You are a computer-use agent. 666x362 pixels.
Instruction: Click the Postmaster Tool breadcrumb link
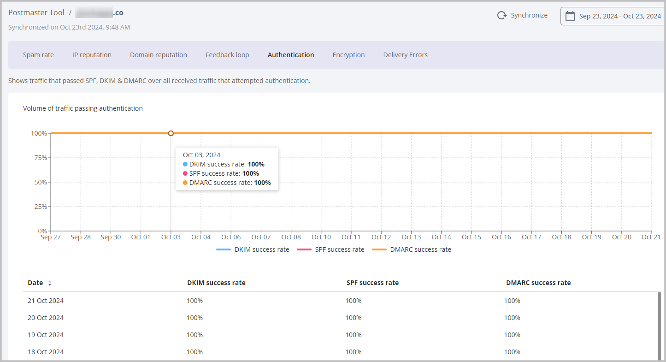tap(36, 12)
